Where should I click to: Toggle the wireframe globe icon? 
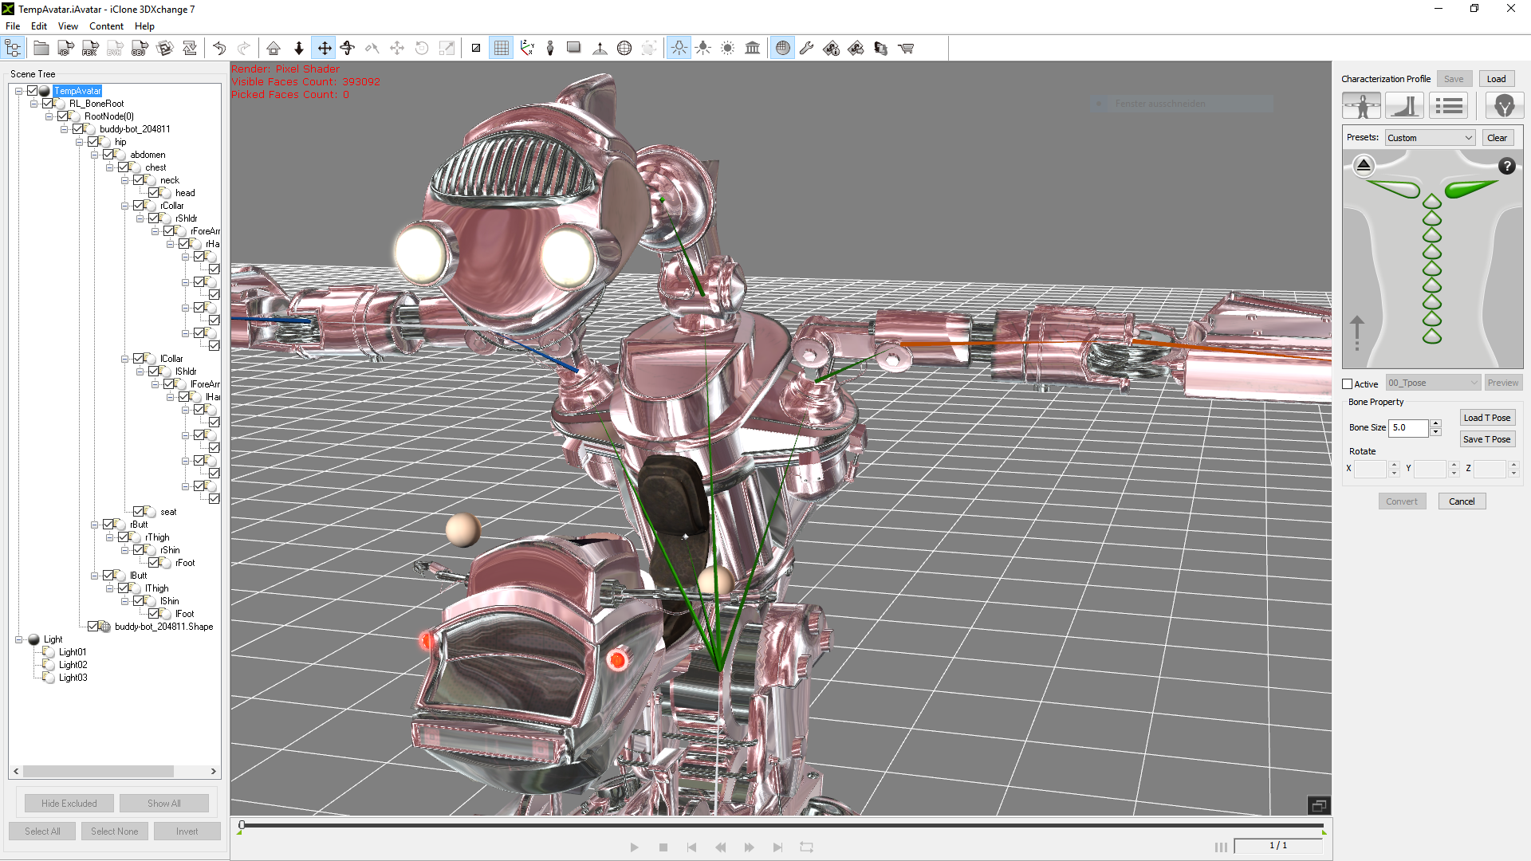pyautogui.click(x=624, y=49)
